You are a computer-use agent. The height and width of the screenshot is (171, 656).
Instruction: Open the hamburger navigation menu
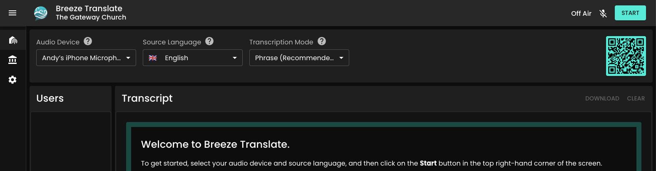12,13
